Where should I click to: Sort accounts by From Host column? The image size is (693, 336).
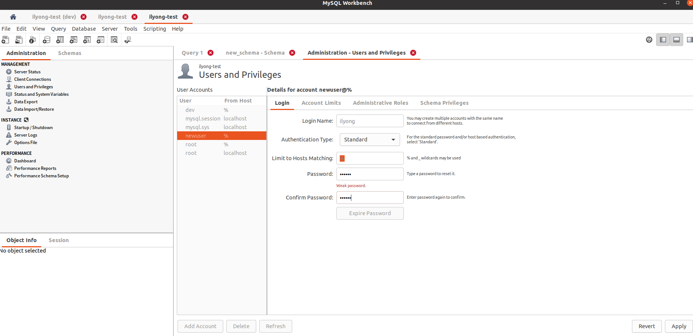click(x=238, y=101)
